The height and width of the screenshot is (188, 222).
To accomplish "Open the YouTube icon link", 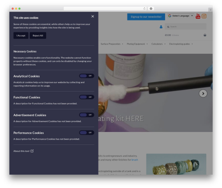I will pyautogui.click(x=198, y=16).
